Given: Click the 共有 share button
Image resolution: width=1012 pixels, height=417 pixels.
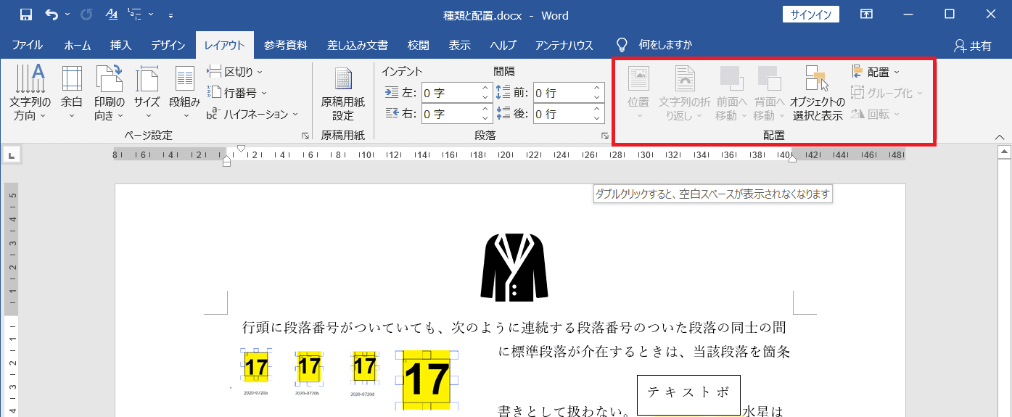Looking at the screenshot, I should pos(973,46).
